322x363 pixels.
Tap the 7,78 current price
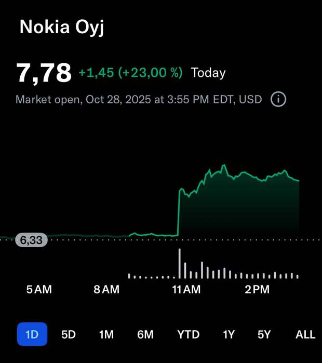(x=44, y=73)
